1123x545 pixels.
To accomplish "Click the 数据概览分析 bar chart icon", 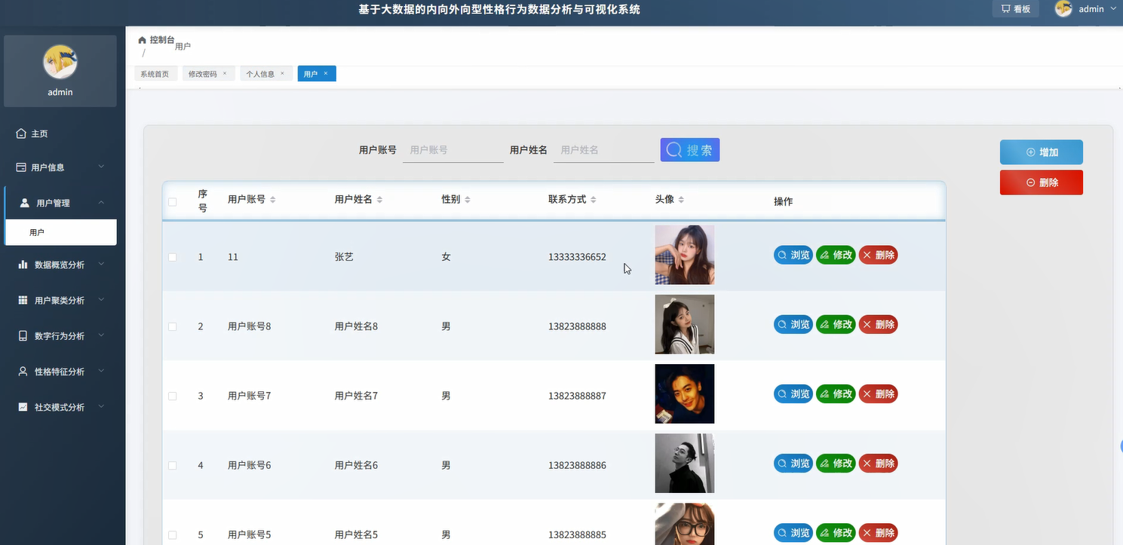I will pyautogui.click(x=23, y=265).
